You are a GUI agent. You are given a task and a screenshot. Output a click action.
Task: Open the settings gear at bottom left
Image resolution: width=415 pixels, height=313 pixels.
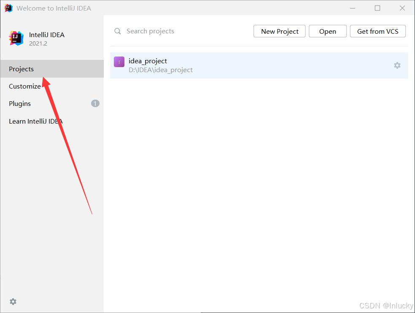[x=13, y=301]
